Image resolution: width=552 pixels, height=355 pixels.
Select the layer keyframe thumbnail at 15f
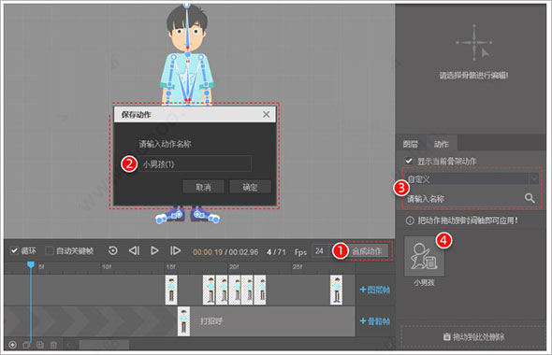(171, 290)
